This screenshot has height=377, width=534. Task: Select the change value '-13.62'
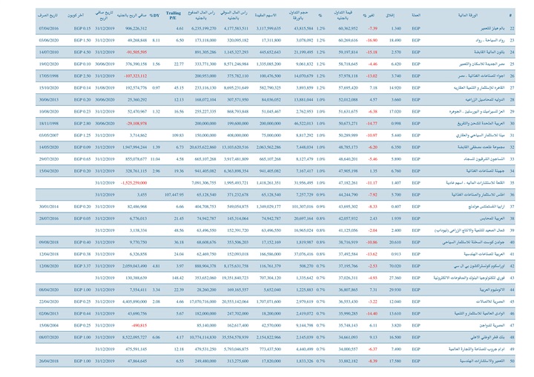(x=372, y=255)
